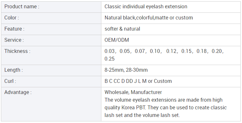Click the softer & natural value
242x123 pixels.
(122, 29)
